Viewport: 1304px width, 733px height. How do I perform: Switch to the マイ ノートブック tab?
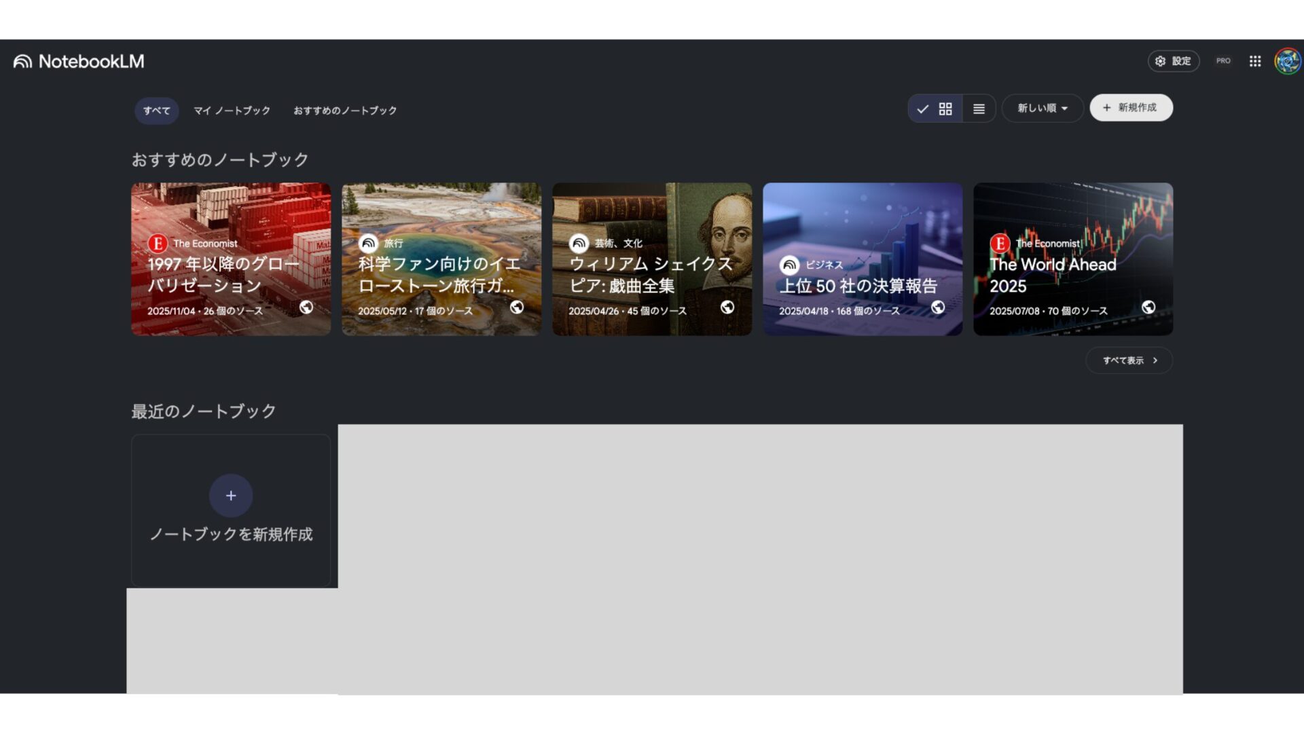(230, 111)
